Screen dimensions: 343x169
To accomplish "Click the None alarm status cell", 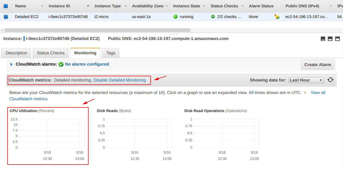I will [253, 17].
